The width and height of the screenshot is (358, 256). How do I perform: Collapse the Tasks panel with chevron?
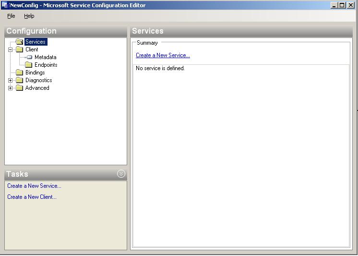121,174
